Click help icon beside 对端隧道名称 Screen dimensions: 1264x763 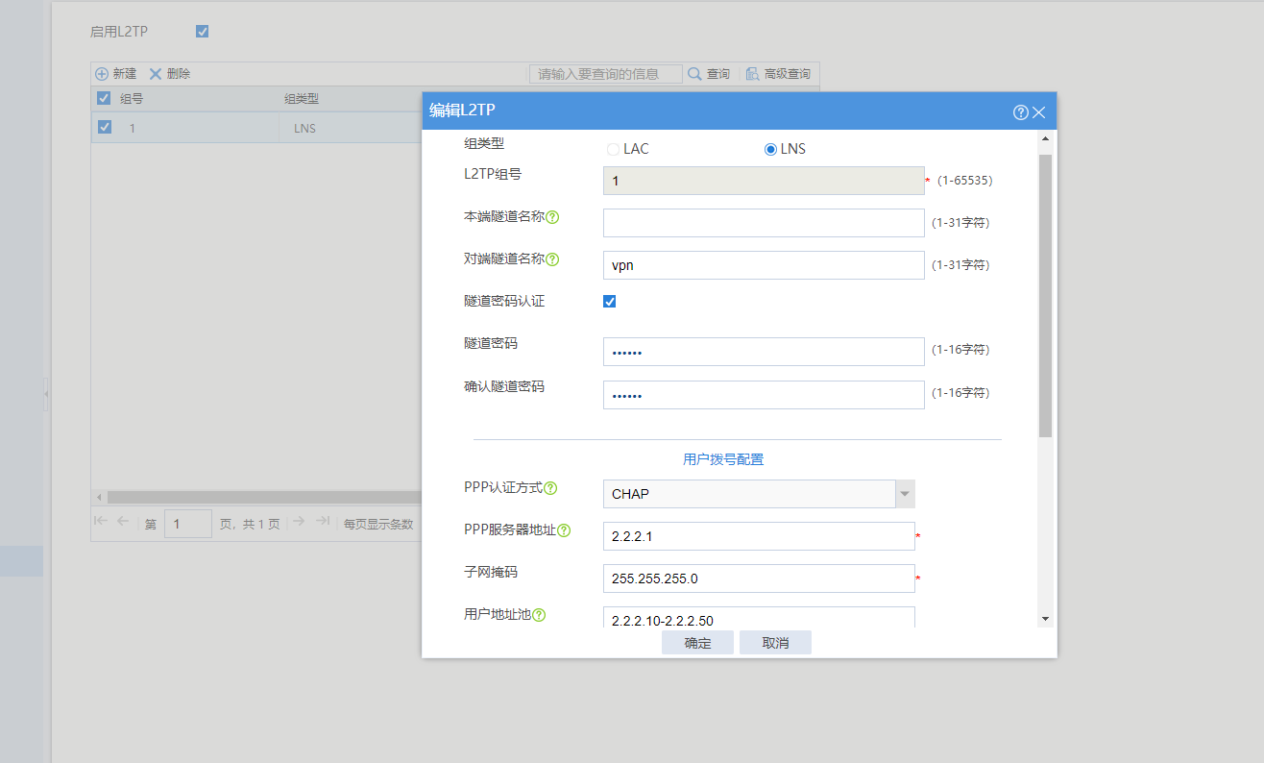552,259
